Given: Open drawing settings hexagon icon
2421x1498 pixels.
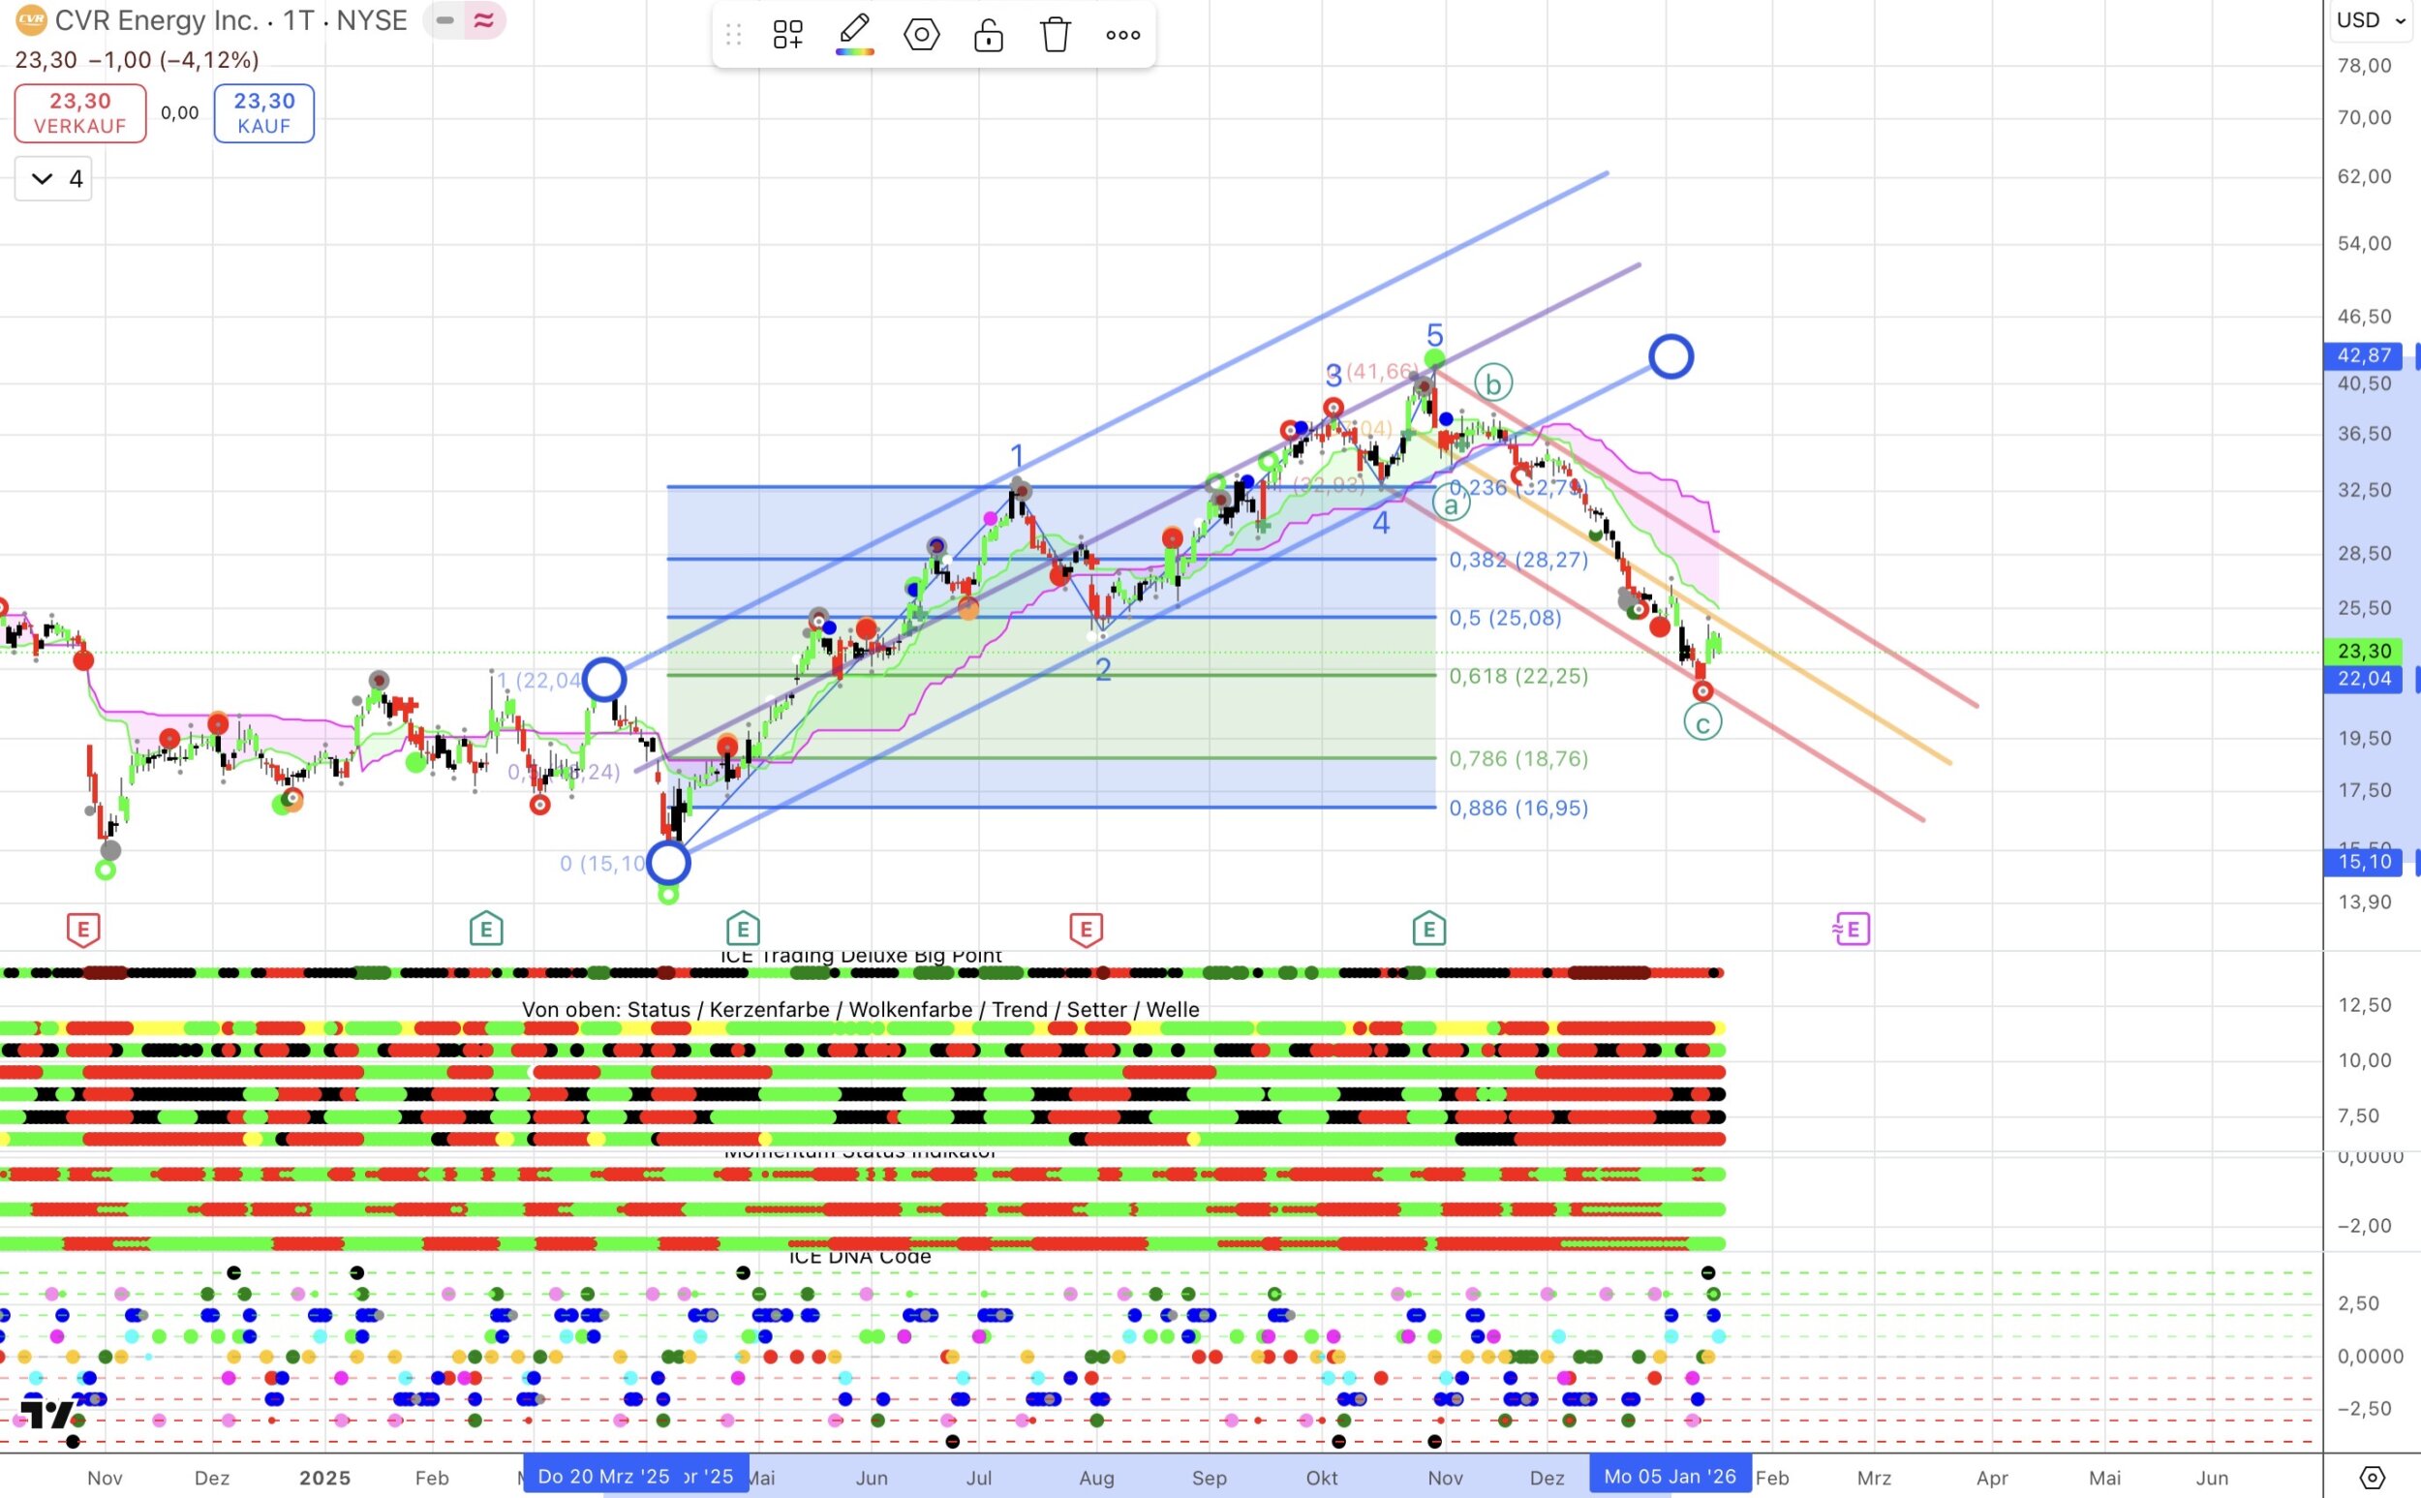Looking at the screenshot, I should click(x=921, y=35).
